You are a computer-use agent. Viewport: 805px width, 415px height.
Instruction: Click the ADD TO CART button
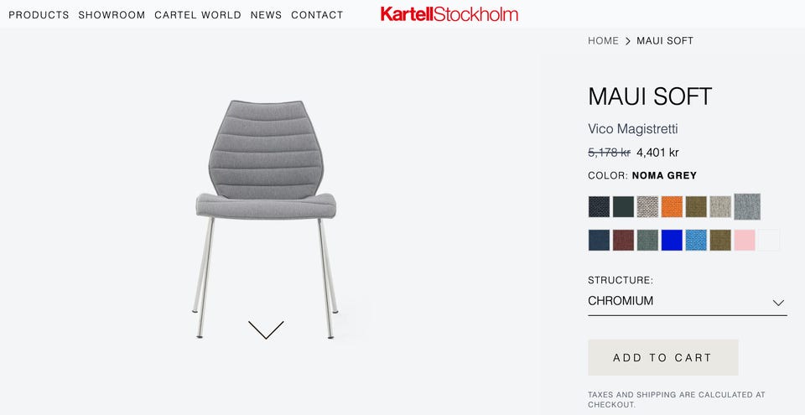(x=662, y=357)
